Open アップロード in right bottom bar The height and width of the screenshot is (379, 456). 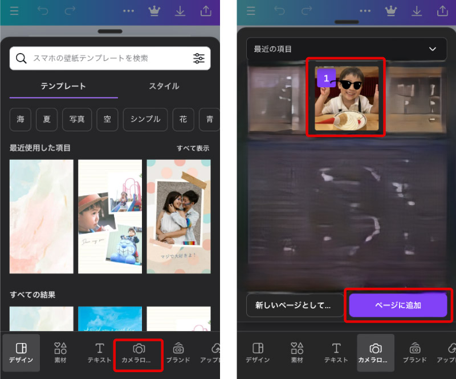tap(447, 353)
